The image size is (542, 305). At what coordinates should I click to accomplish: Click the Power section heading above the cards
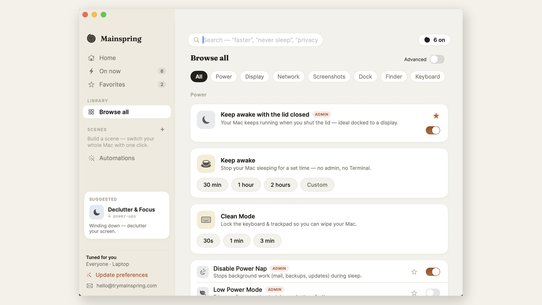pyautogui.click(x=198, y=95)
